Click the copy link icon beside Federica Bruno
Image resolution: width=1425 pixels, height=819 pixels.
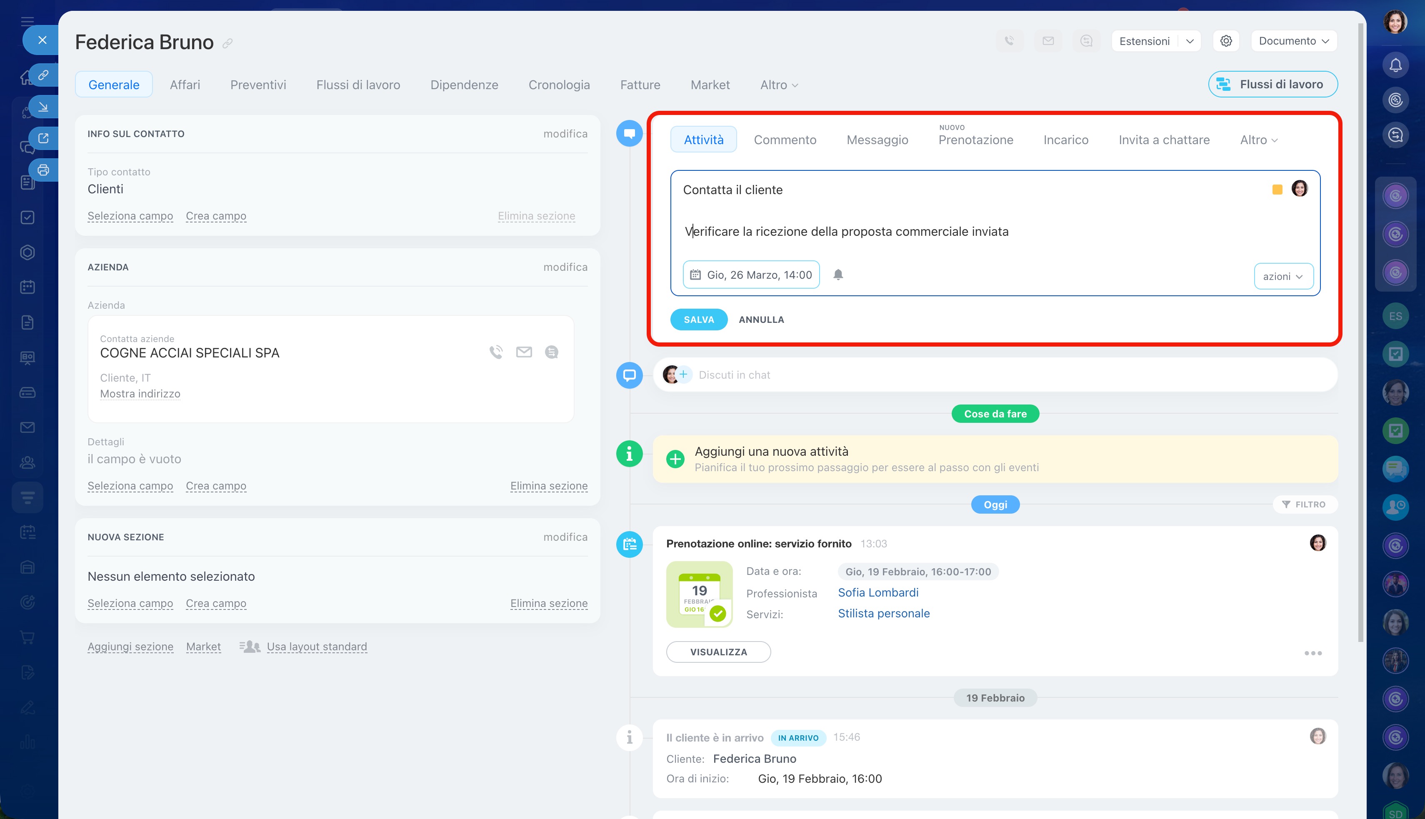227,43
